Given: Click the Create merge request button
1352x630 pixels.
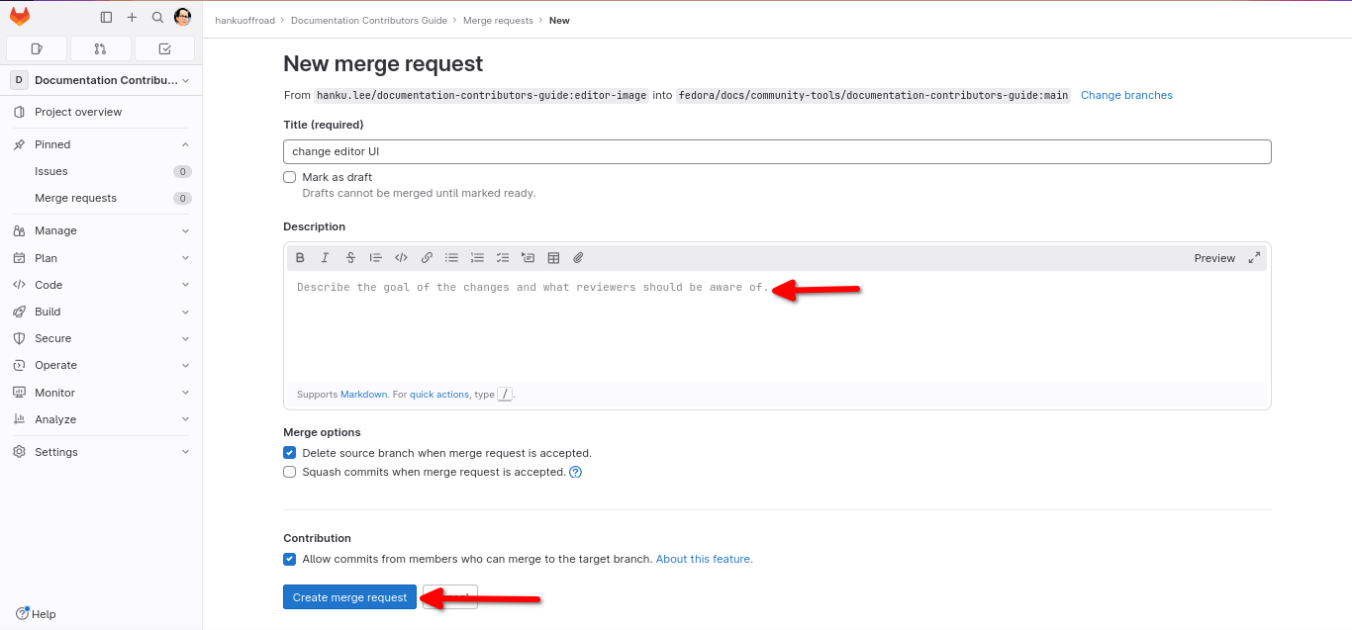Looking at the screenshot, I should [x=349, y=597].
